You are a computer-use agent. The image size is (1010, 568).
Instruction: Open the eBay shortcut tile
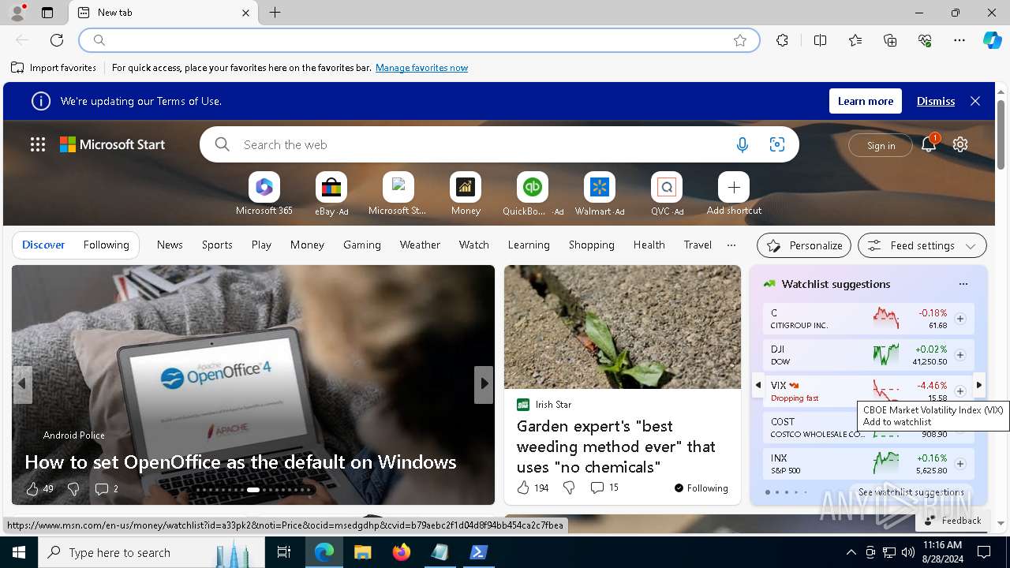click(331, 194)
